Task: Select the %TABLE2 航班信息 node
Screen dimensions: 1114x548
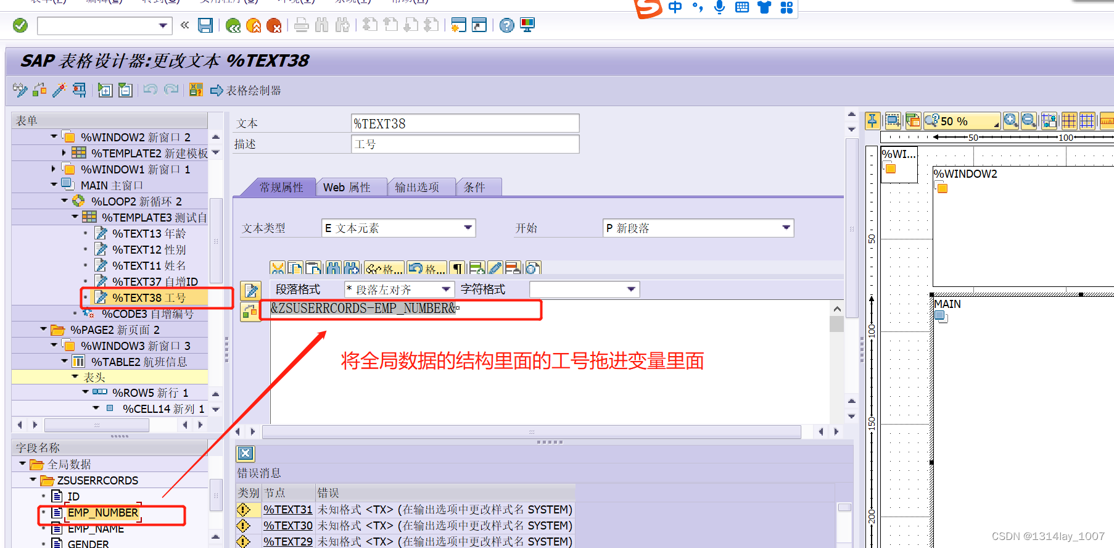Action: coord(139,362)
